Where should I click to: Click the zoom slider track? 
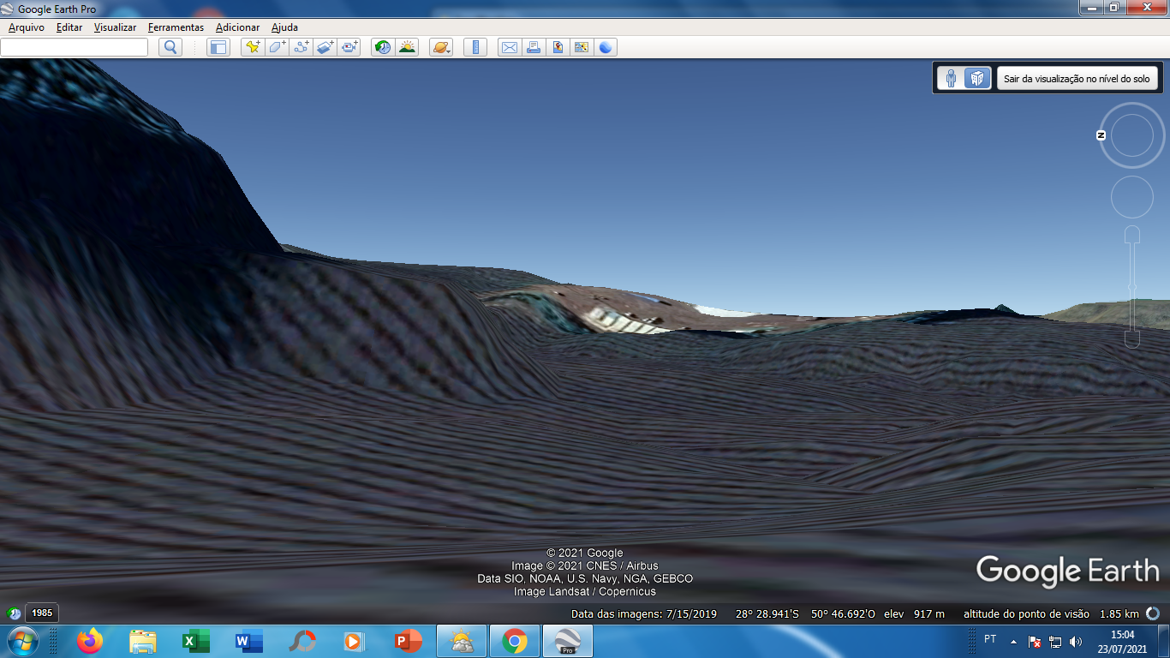tap(1132, 287)
